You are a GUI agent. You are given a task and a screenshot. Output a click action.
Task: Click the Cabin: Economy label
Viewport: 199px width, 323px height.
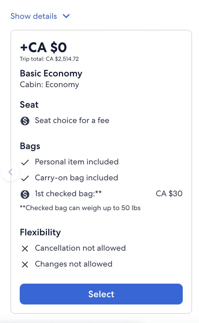pyautogui.click(x=49, y=85)
